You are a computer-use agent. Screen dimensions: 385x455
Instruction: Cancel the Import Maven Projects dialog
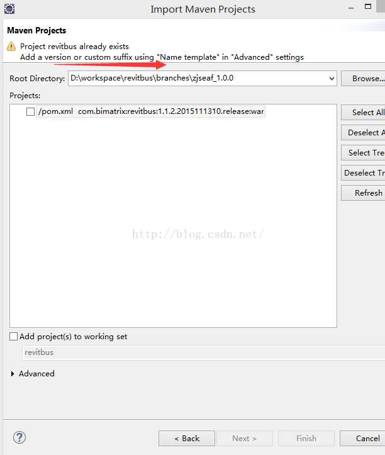(364, 438)
